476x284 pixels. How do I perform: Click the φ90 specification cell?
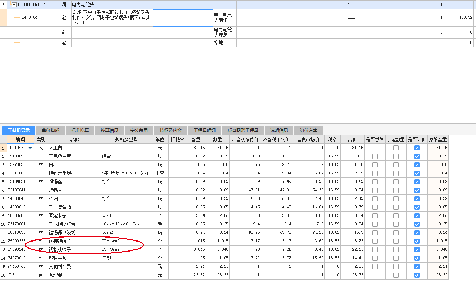tap(126, 215)
